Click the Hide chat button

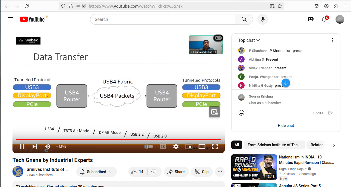click(x=286, y=126)
